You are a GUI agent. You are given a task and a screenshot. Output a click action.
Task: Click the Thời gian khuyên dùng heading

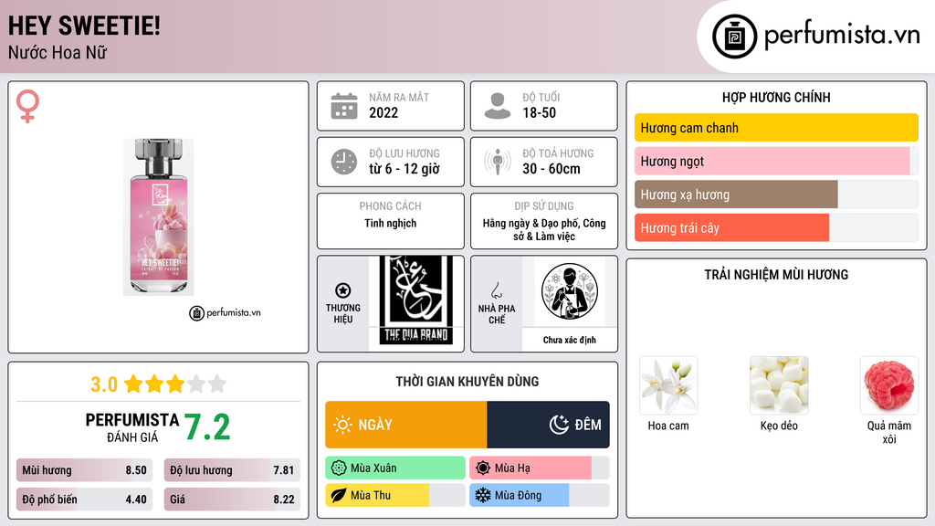click(467, 382)
